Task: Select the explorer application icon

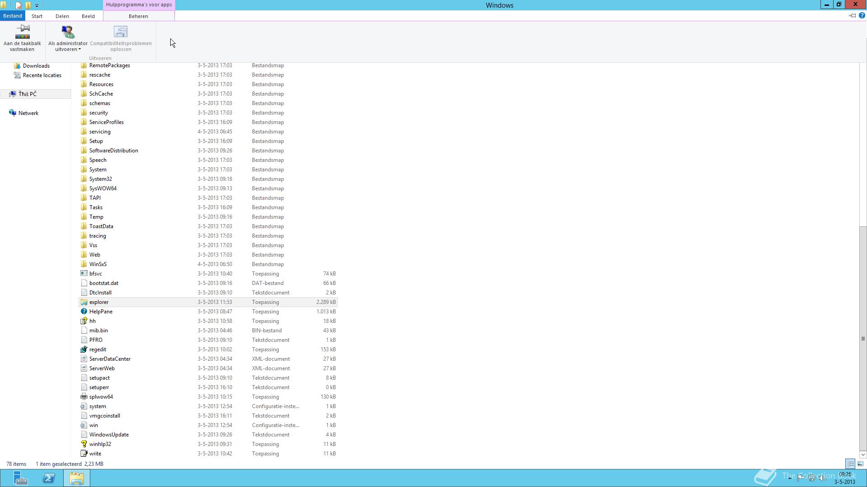Action: (84, 302)
